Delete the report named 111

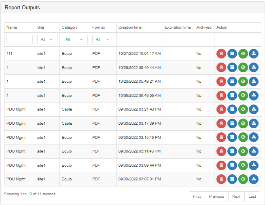click(x=221, y=54)
